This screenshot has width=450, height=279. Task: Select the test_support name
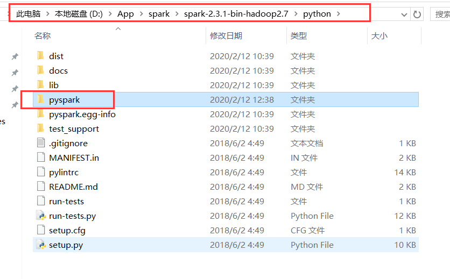tap(74, 130)
